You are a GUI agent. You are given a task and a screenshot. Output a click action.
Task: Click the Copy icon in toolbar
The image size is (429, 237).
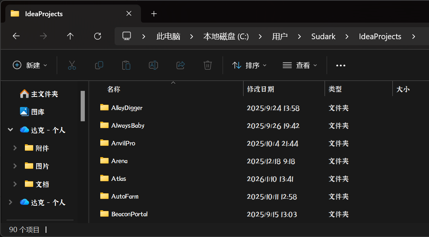click(99, 65)
